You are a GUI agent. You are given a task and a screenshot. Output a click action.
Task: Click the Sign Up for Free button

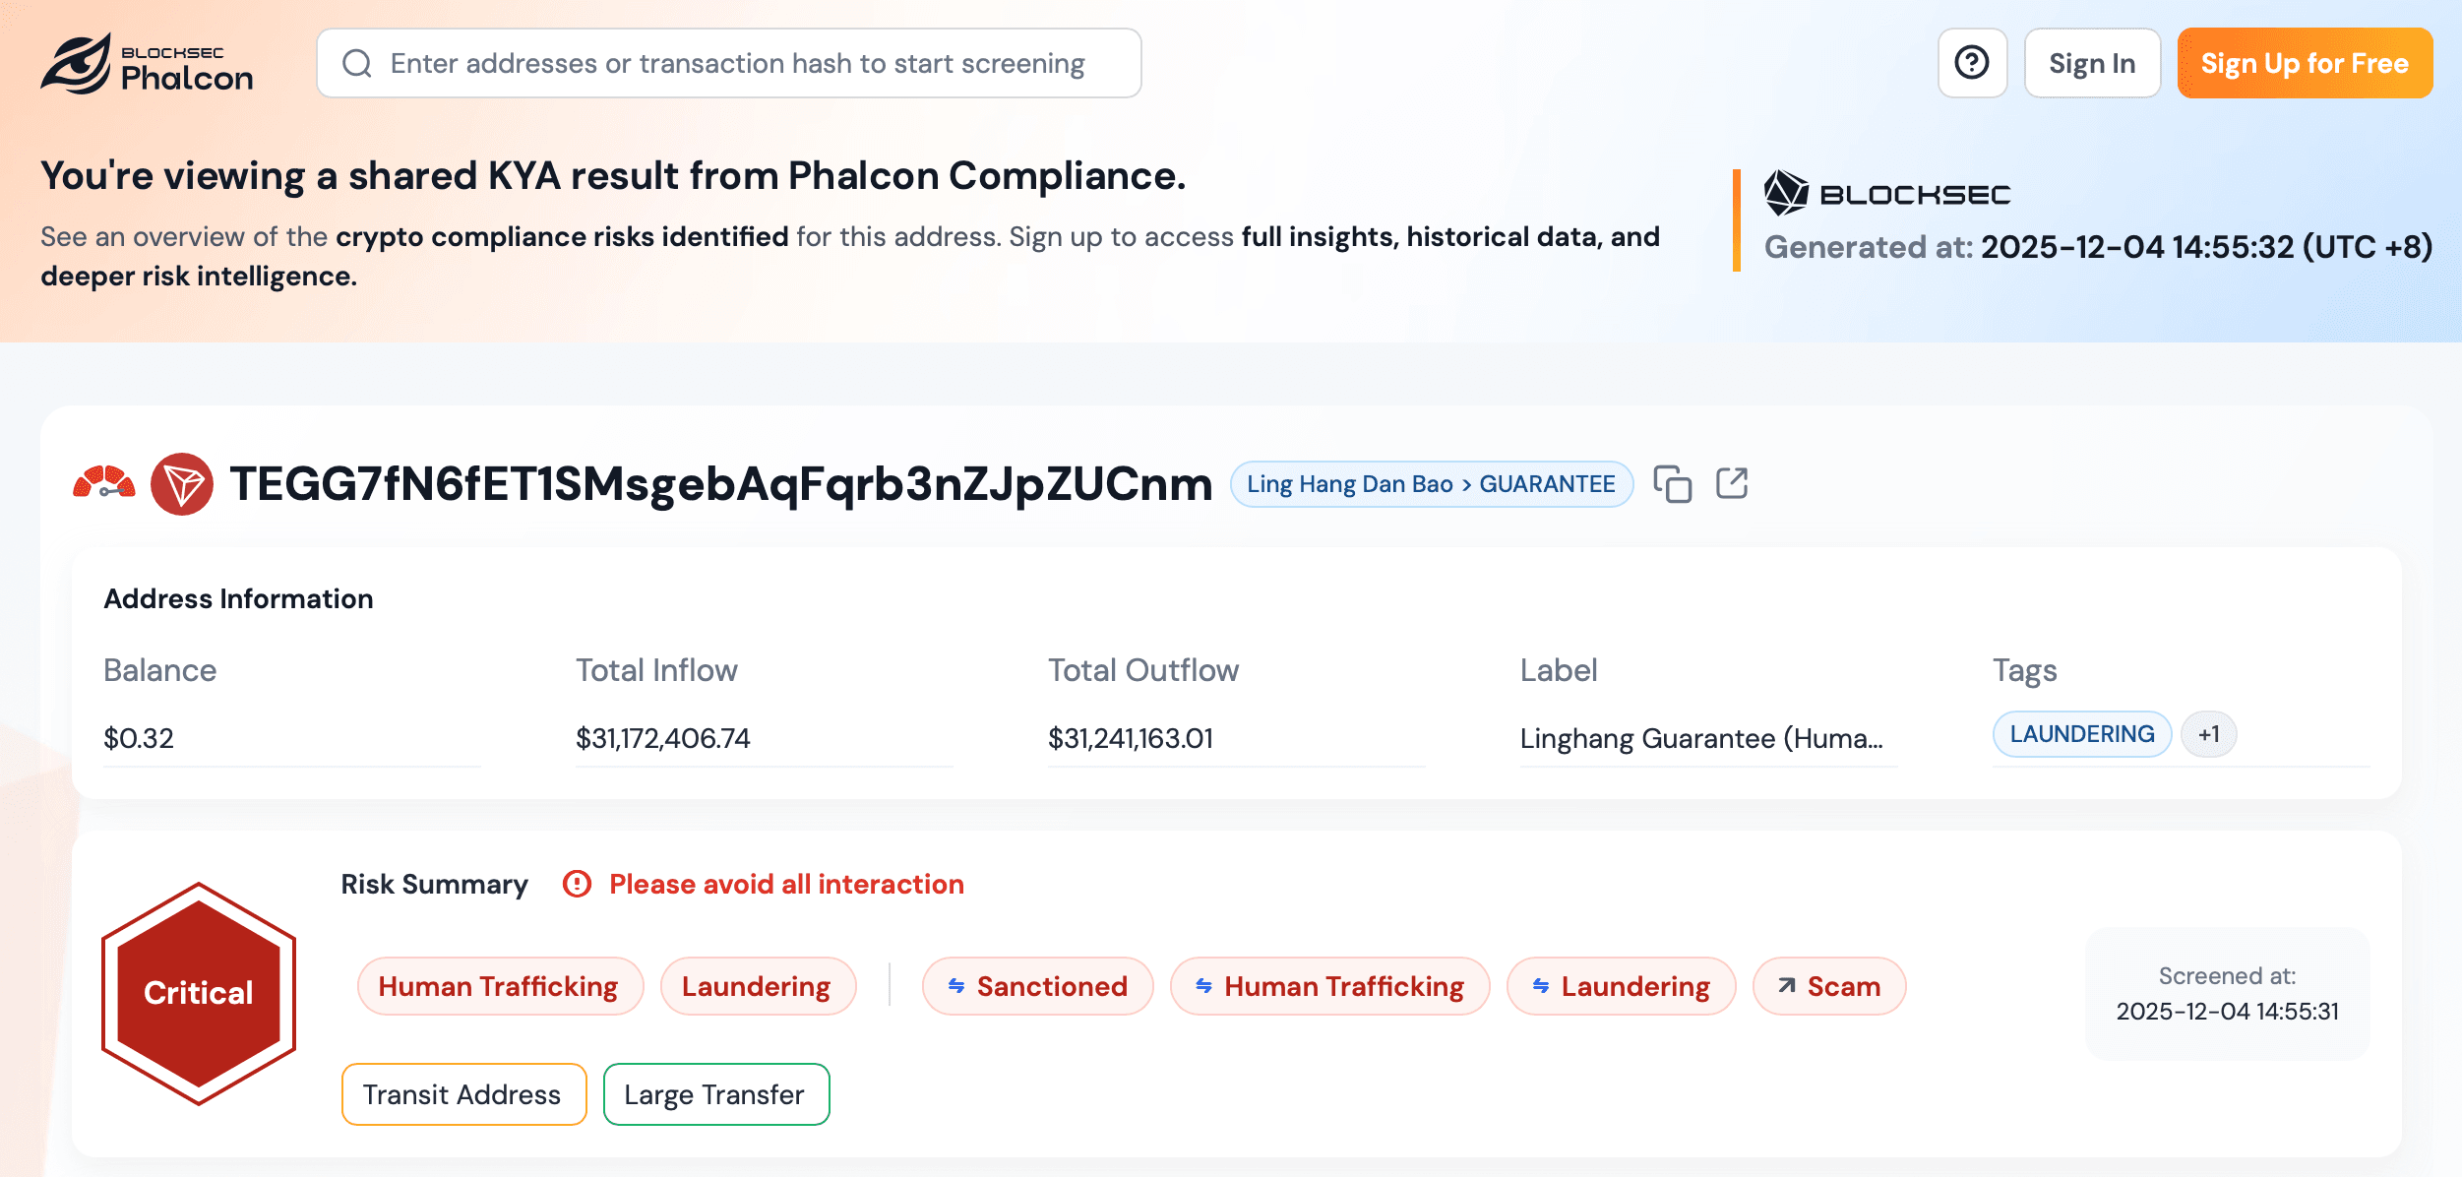tap(2304, 63)
